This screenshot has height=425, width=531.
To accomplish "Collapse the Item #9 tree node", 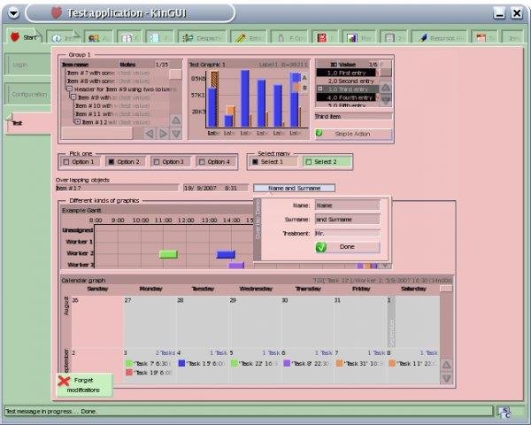I will coord(73,97).
